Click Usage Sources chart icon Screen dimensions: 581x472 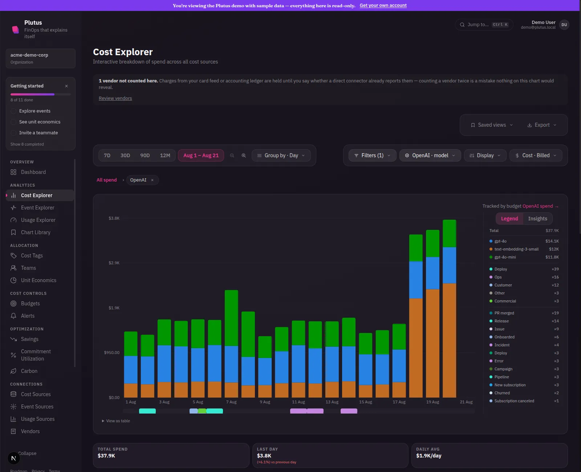click(13, 419)
